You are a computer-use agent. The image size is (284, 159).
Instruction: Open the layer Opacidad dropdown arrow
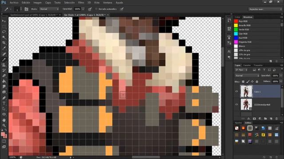point(281,76)
